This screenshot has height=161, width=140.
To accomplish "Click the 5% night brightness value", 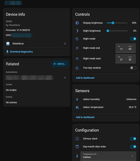I will 135,31.
